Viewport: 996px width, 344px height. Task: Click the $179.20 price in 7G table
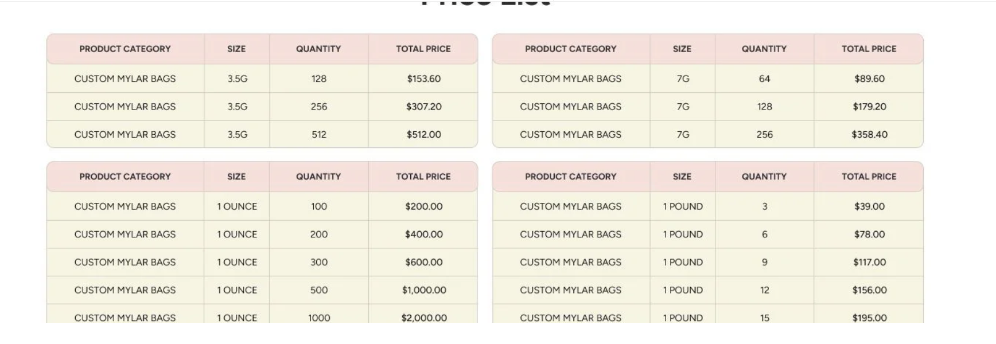tap(869, 107)
